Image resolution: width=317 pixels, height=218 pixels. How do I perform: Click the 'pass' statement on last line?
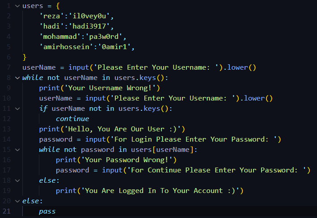click(47, 212)
